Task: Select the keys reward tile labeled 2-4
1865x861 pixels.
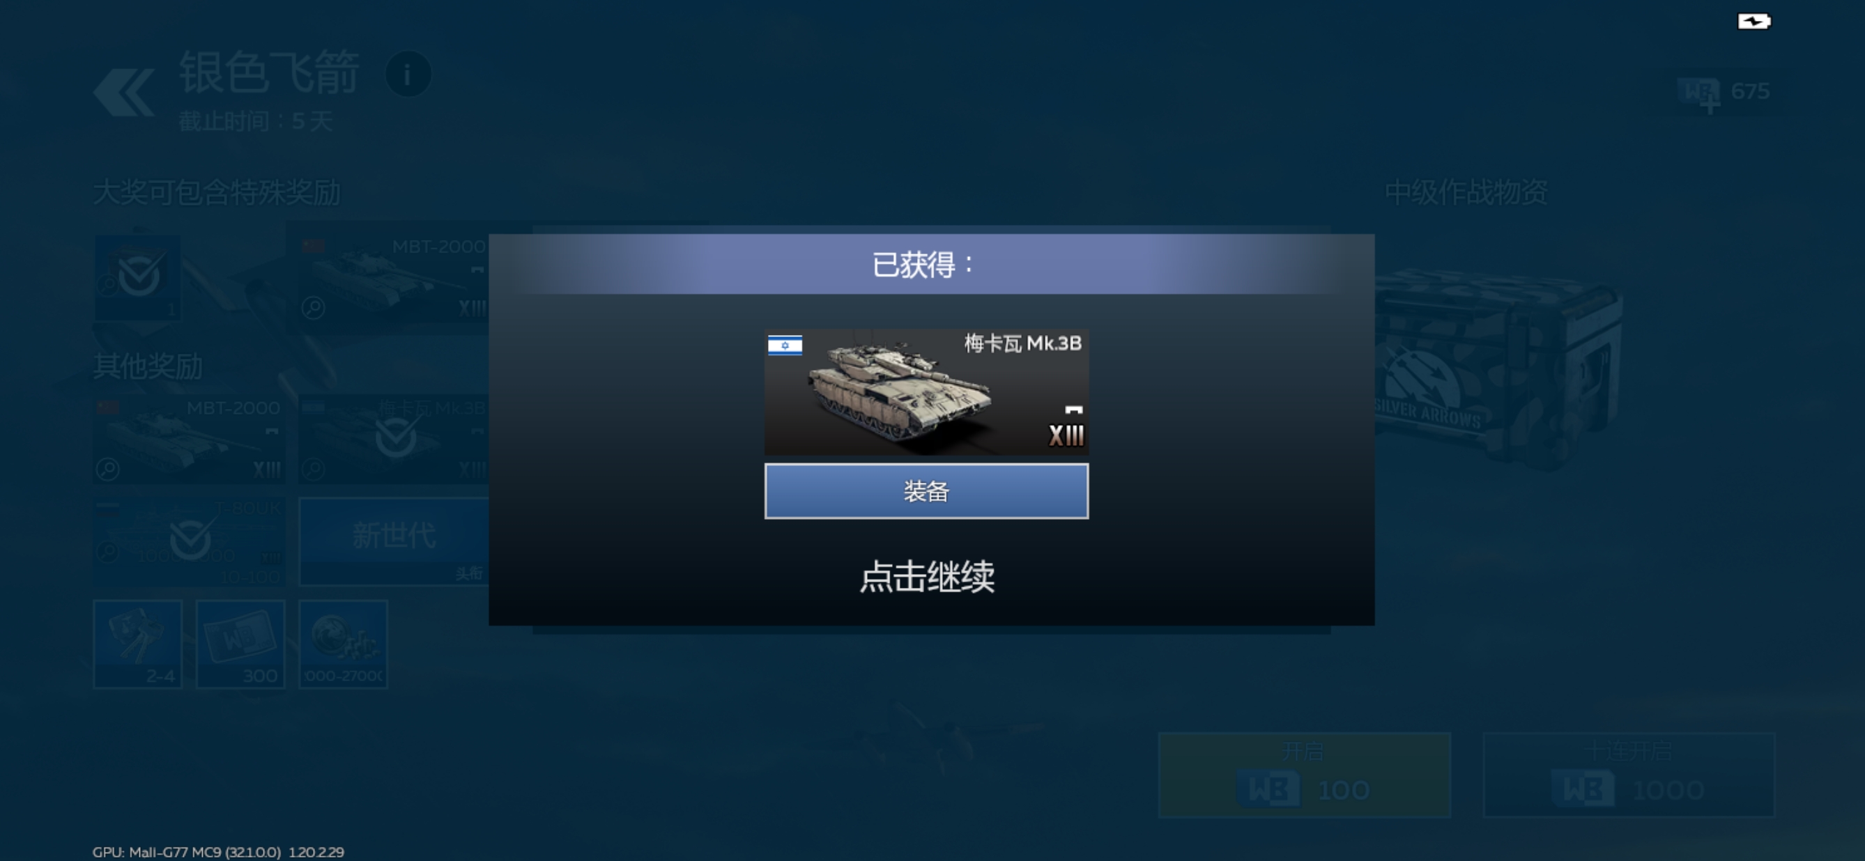Action: click(x=137, y=644)
